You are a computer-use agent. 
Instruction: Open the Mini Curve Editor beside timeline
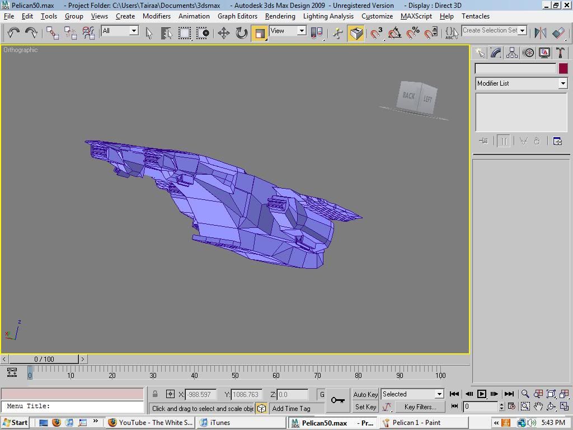[x=12, y=372]
